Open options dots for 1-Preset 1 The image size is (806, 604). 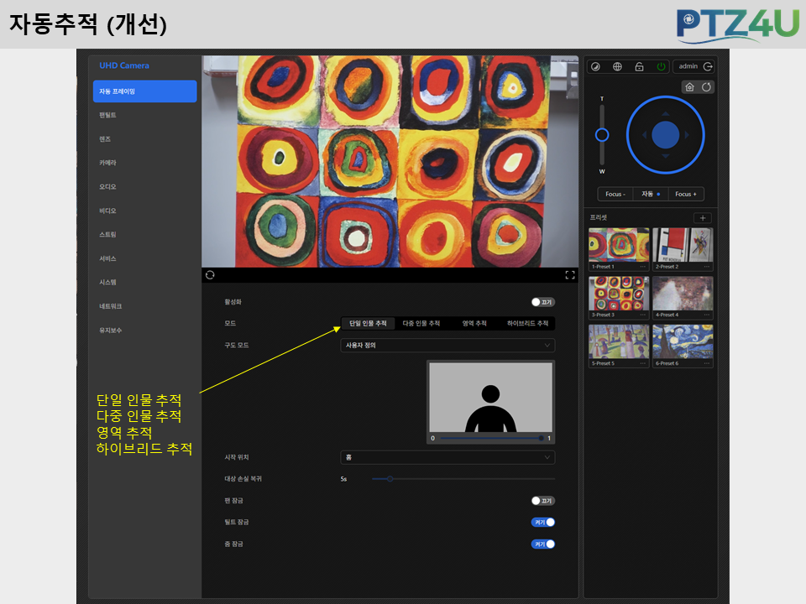point(642,267)
